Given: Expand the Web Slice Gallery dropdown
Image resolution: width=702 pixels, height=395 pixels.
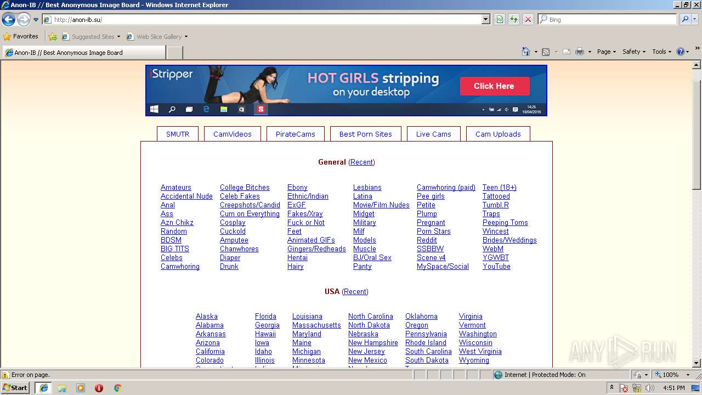Looking at the screenshot, I should pos(186,37).
